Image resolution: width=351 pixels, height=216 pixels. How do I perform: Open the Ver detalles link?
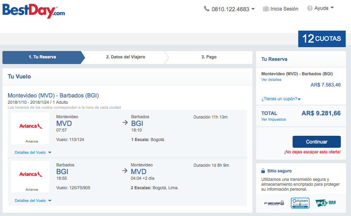pyautogui.click(x=271, y=80)
